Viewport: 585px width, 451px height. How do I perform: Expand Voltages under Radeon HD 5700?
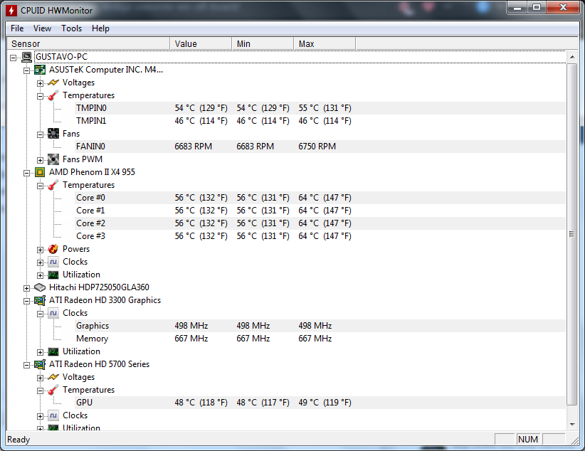[41, 378]
